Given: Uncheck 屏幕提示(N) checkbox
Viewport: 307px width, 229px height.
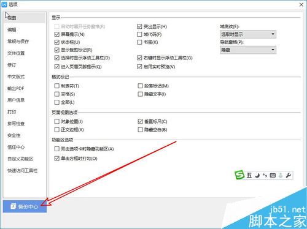Looking at the screenshot, I should 57,34.
